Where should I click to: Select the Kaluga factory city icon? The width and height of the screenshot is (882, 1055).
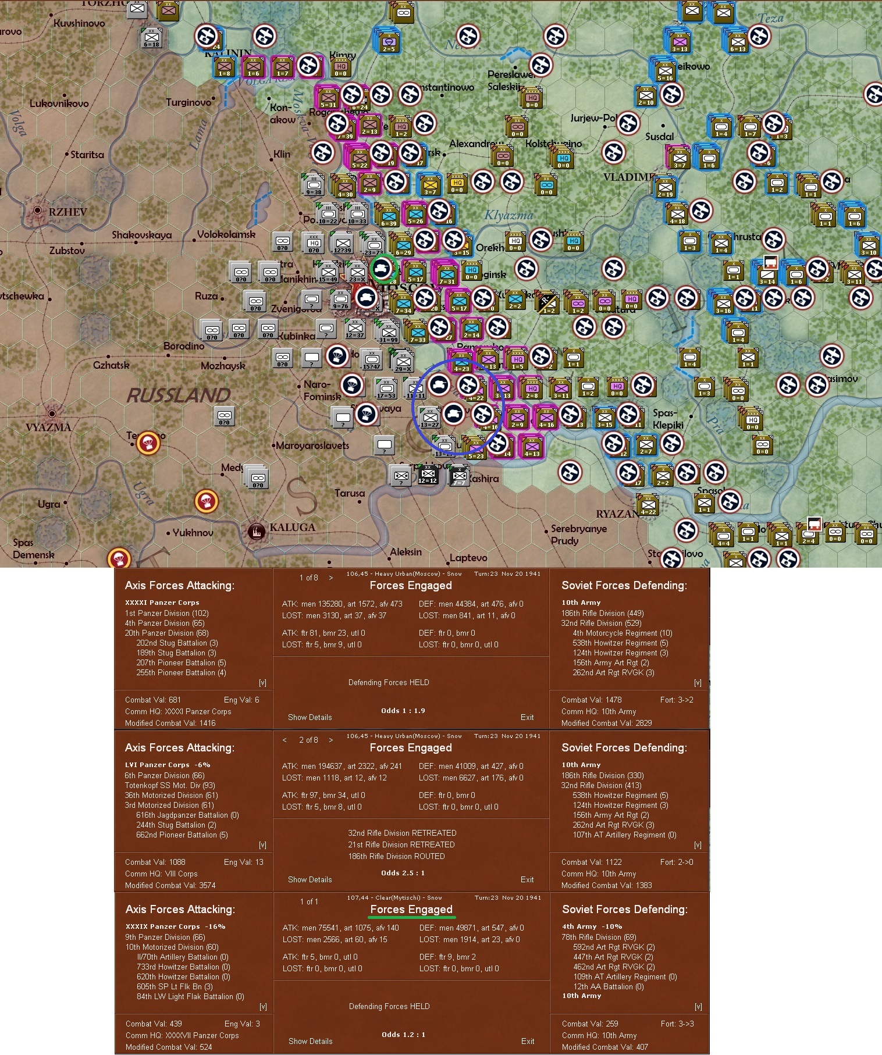(x=257, y=530)
